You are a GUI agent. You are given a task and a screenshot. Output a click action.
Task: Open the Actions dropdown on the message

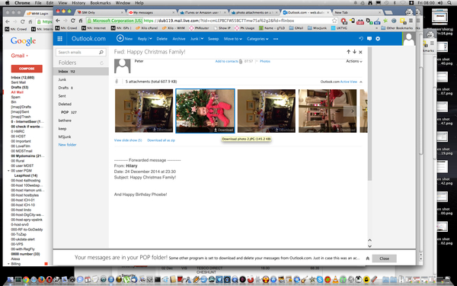(x=354, y=61)
